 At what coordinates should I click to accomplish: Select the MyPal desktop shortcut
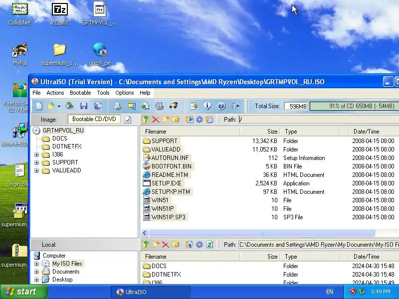[x=19, y=54]
